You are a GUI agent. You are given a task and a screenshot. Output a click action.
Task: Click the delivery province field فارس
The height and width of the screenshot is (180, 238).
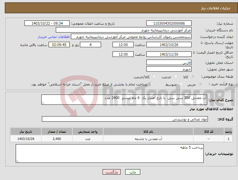click(169, 62)
